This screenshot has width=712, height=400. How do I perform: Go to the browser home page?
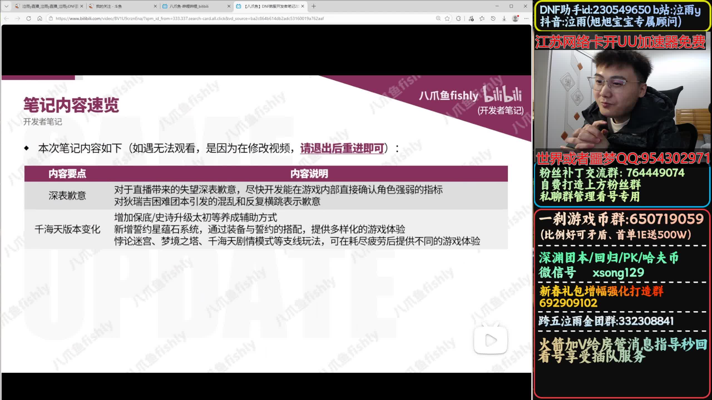pos(39,18)
